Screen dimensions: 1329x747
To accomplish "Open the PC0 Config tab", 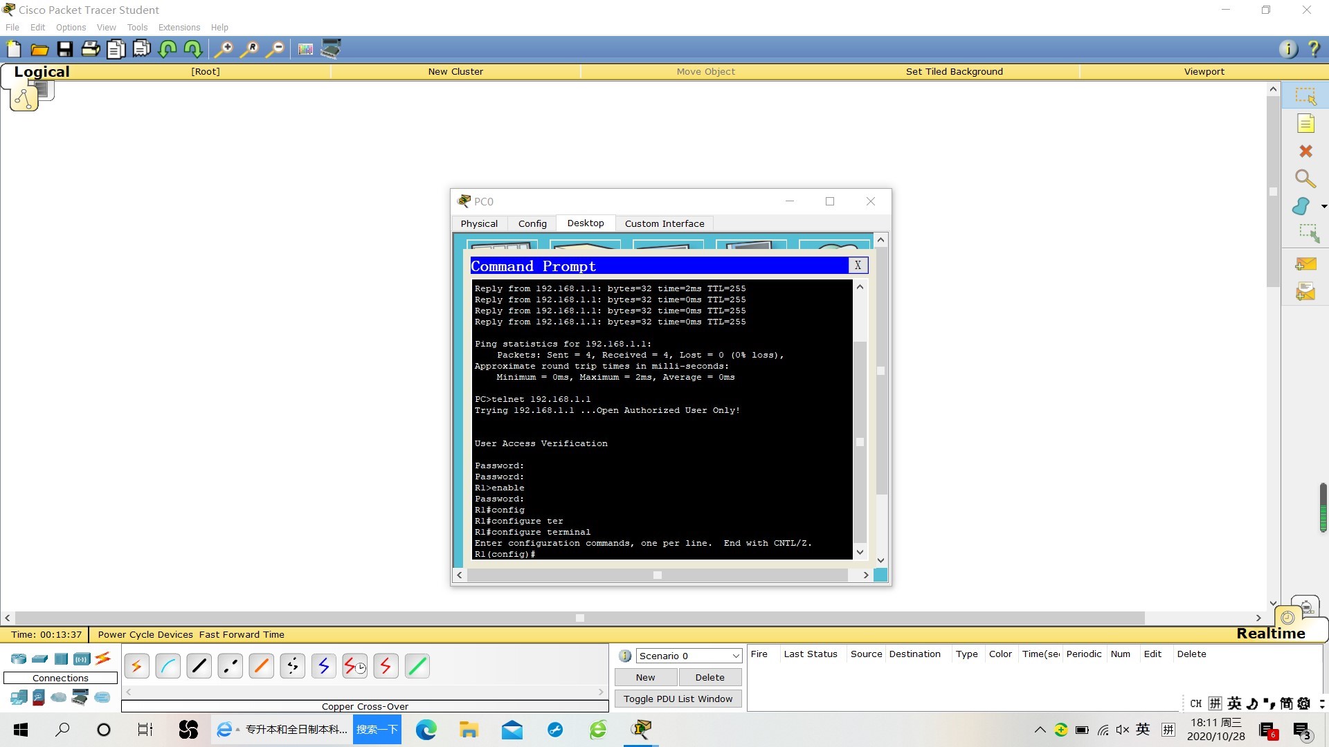I will coord(532,223).
